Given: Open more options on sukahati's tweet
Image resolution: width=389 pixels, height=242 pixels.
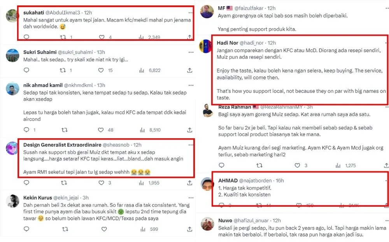Looking at the screenshot, I should click(x=190, y=12).
